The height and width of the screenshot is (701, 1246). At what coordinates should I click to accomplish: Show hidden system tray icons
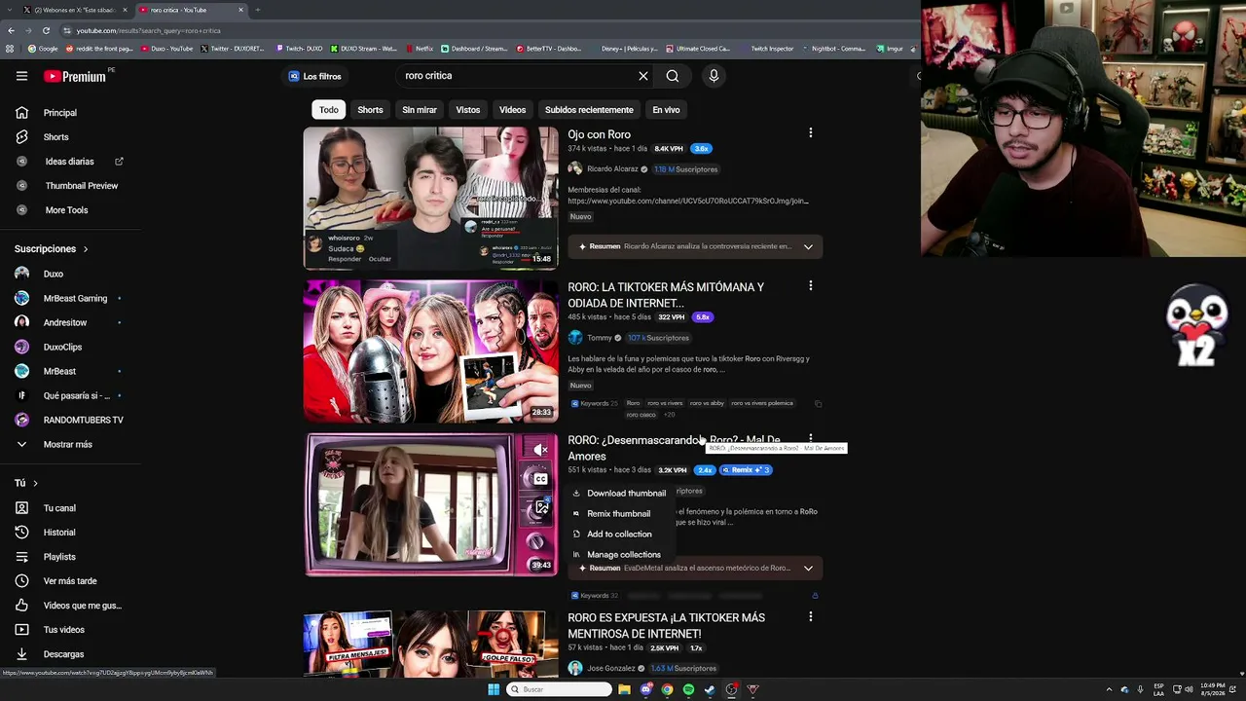click(1109, 689)
